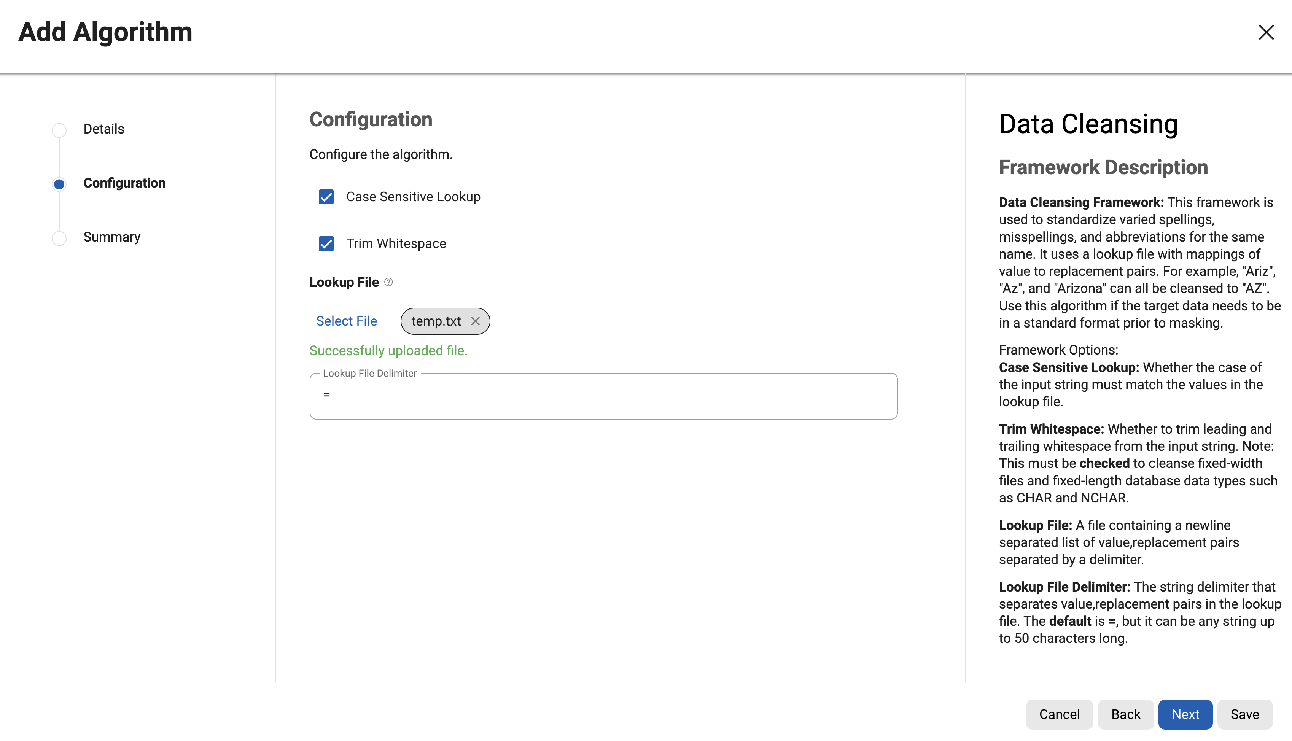Uncheck Case Sensitive Lookup

(326, 197)
